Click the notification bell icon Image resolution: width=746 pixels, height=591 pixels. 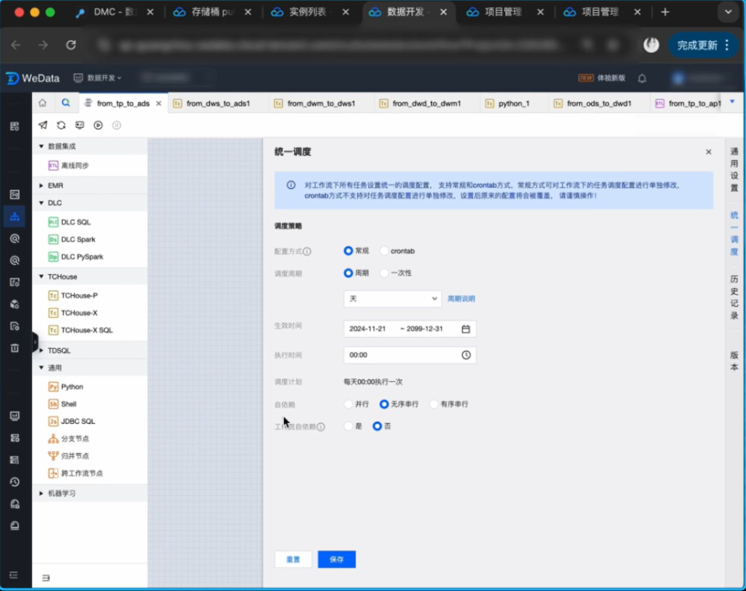pyautogui.click(x=642, y=78)
